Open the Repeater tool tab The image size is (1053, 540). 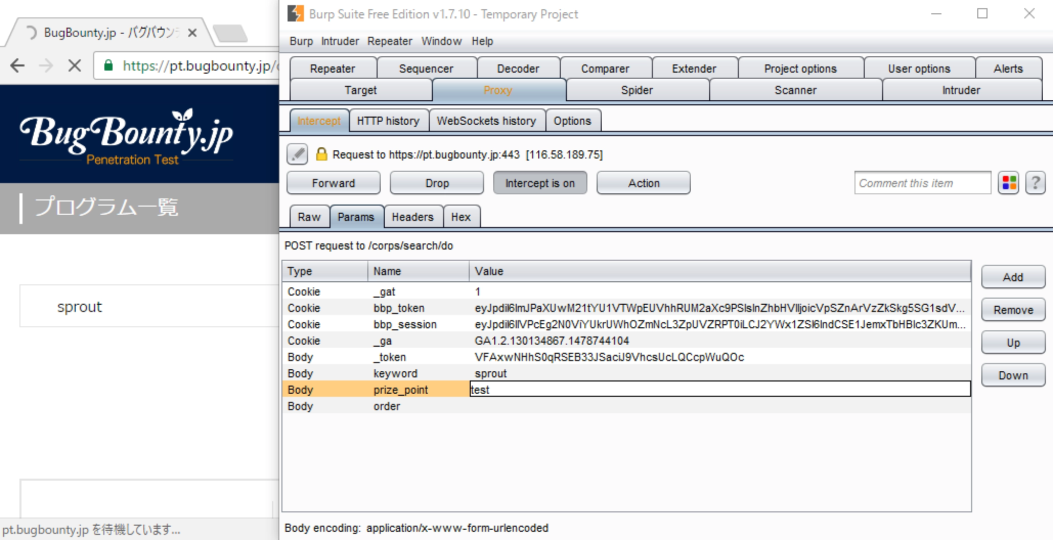333,69
